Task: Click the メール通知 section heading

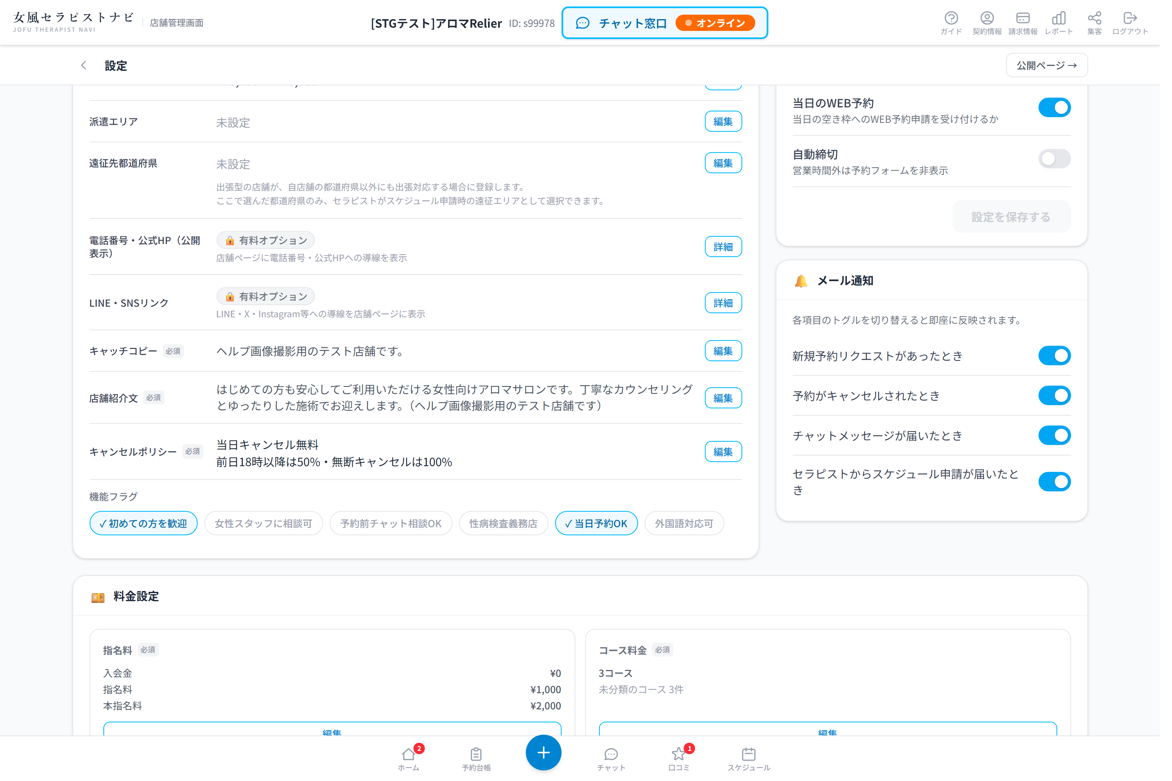Action: (x=854, y=284)
